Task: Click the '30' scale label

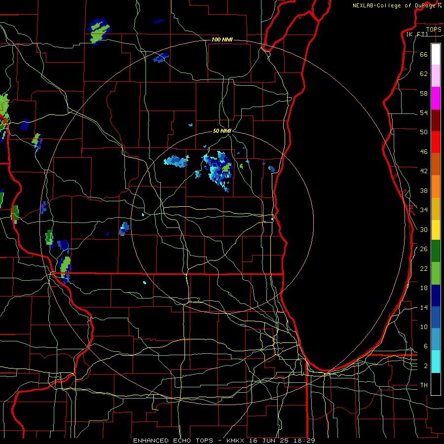Action: (x=424, y=229)
